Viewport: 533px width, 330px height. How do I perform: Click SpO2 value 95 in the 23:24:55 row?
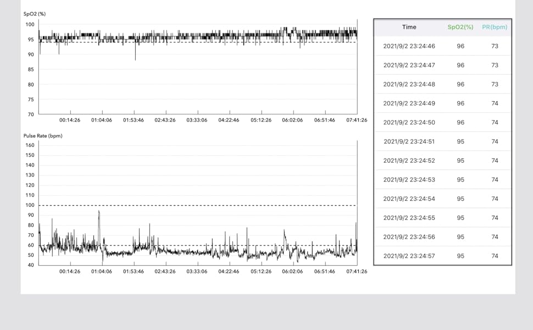tap(460, 218)
